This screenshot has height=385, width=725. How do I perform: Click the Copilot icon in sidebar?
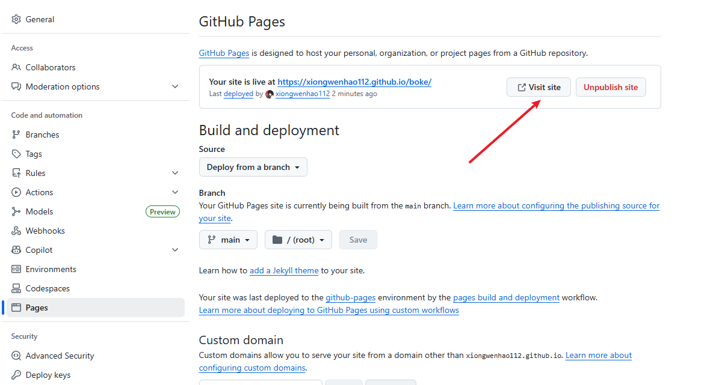coord(16,250)
